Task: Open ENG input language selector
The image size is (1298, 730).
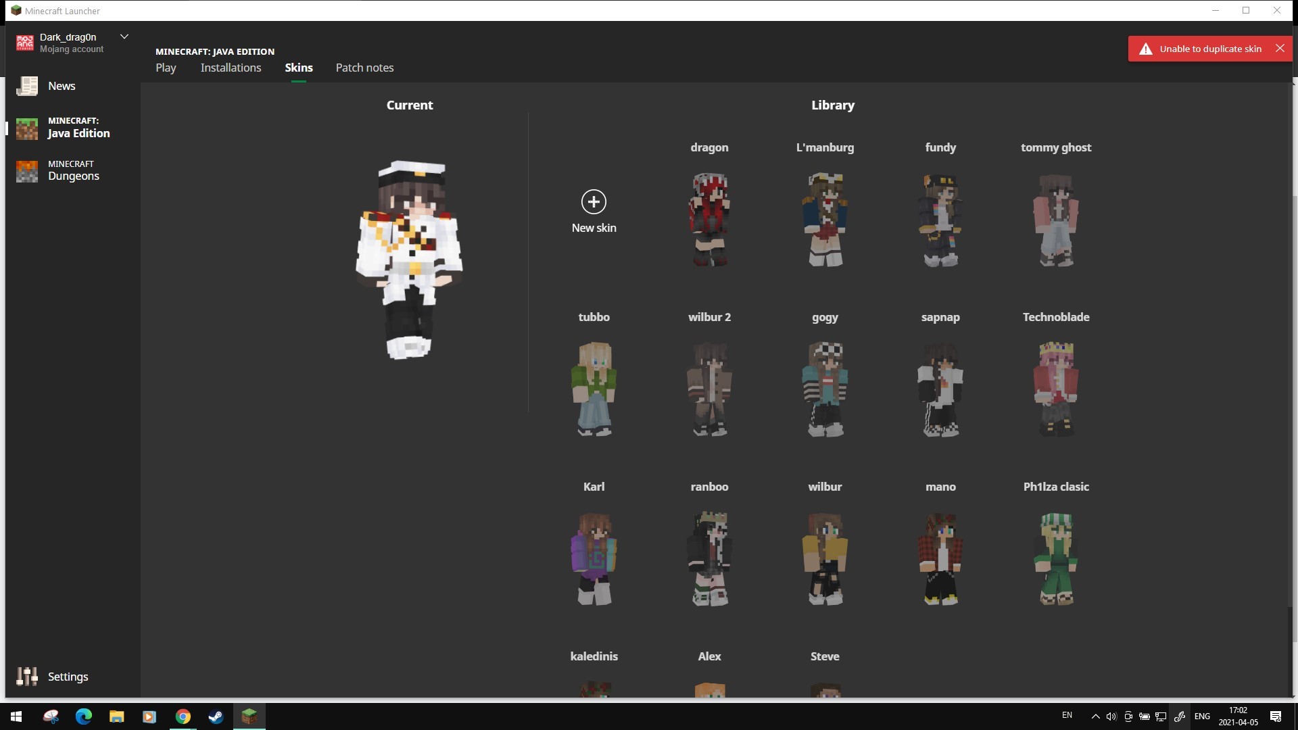Action: pyautogui.click(x=1202, y=716)
